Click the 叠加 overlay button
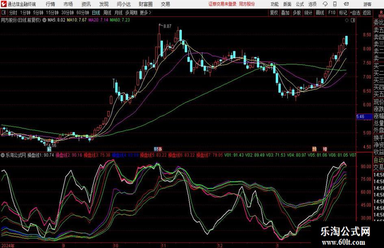Viewport: 384px width, 248px height. click(285, 13)
